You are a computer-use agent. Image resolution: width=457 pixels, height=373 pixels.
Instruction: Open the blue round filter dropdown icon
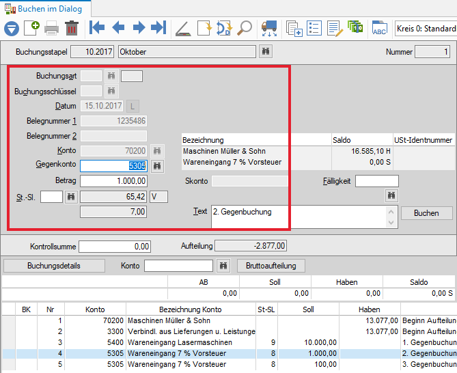12,29
